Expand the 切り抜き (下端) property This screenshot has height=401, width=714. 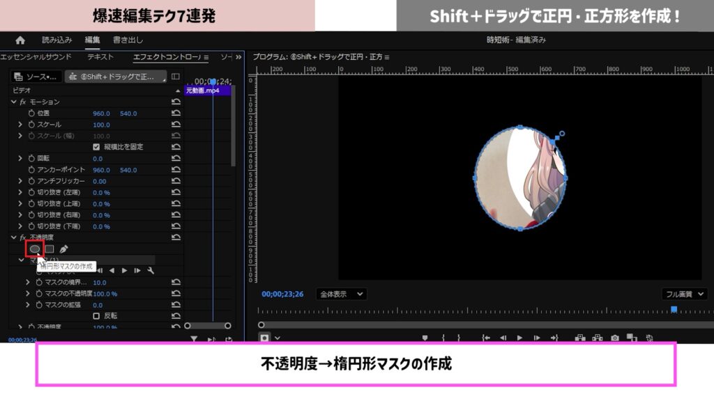(20, 226)
